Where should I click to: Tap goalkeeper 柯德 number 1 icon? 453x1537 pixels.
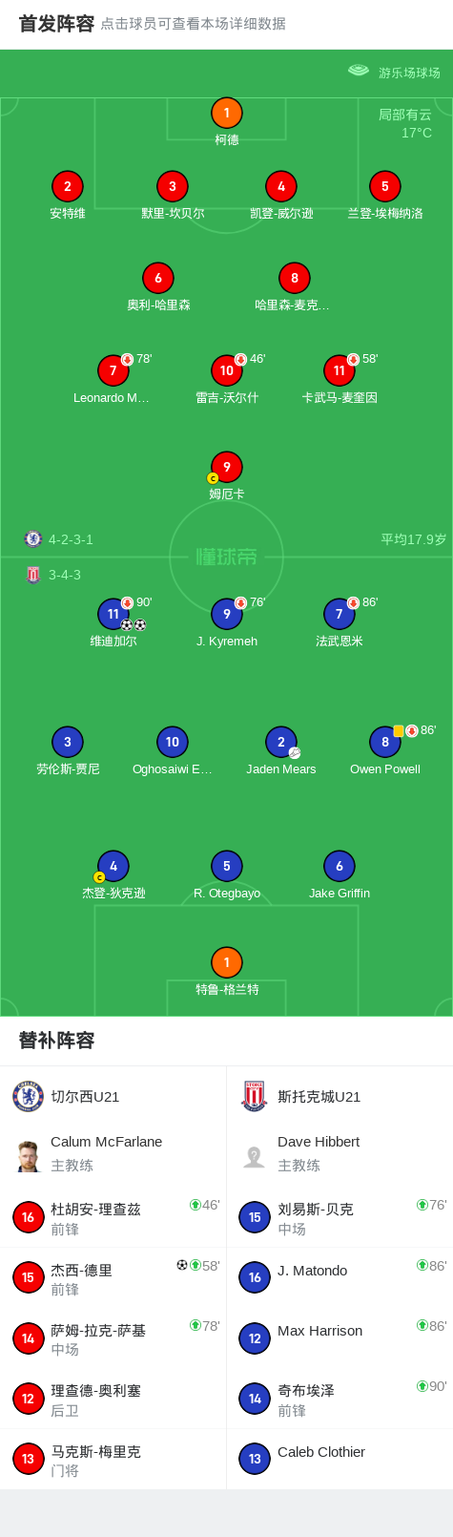(226, 113)
